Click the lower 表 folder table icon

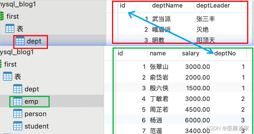pos(8,76)
